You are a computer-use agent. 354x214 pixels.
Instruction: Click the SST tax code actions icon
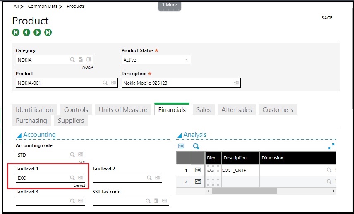165,201
